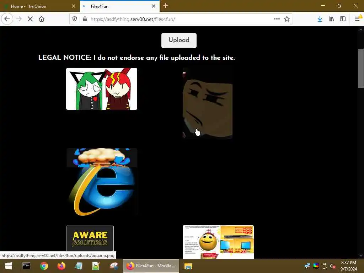Open the exploding Internet Explorer logo image
Viewport: 364px width, 273px height.
tap(102, 182)
